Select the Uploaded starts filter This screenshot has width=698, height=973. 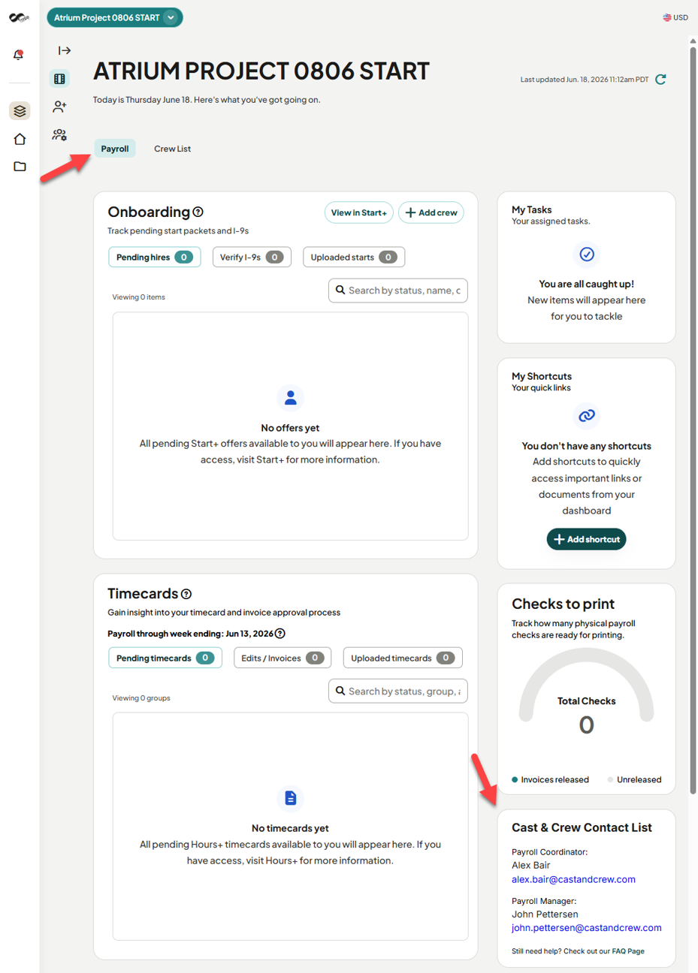(x=354, y=257)
